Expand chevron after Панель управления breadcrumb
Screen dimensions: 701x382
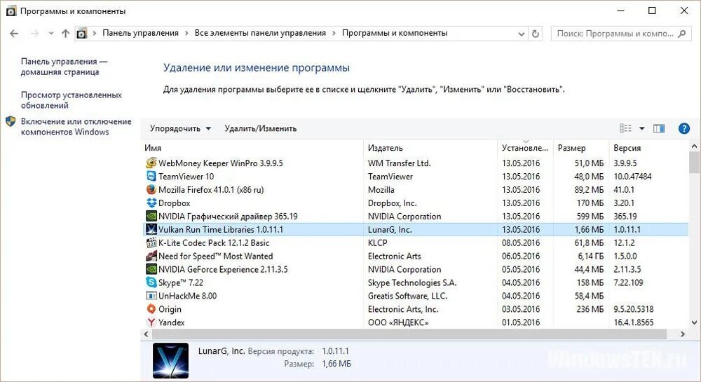click(186, 34)
